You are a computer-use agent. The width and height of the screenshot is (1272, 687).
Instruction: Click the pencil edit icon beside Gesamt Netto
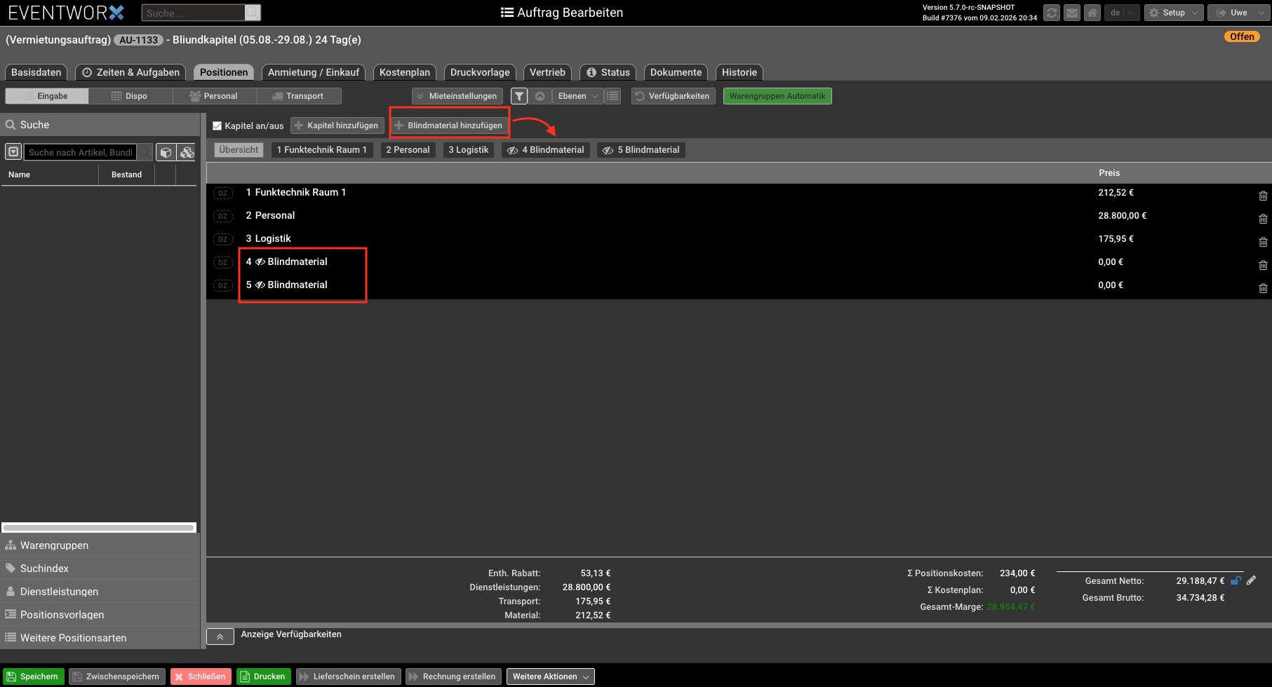point(1251,580)
